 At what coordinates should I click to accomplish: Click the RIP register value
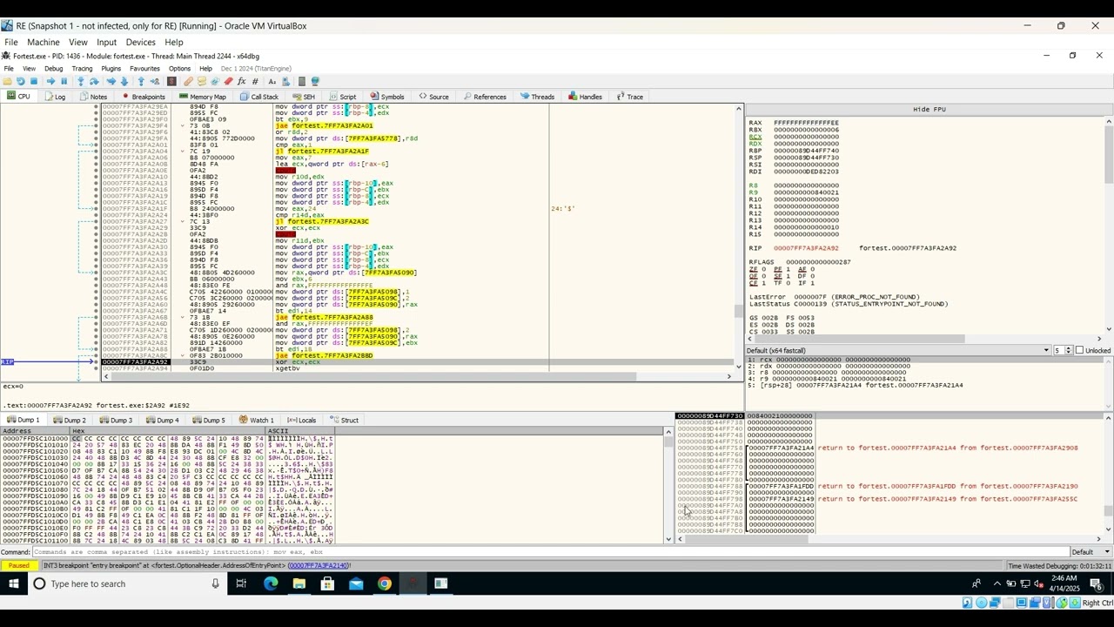tap(806, 248)
